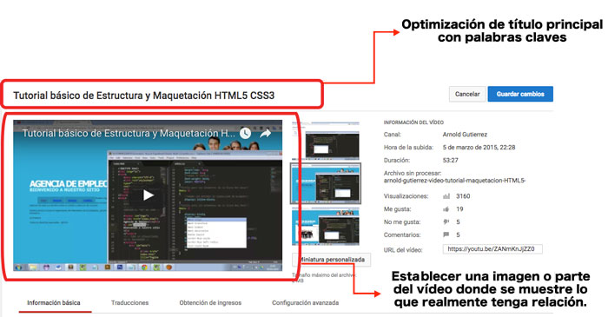This screenshot has width=608, height=317.
Task: Focus the video title input field
Action: (162, 96)
